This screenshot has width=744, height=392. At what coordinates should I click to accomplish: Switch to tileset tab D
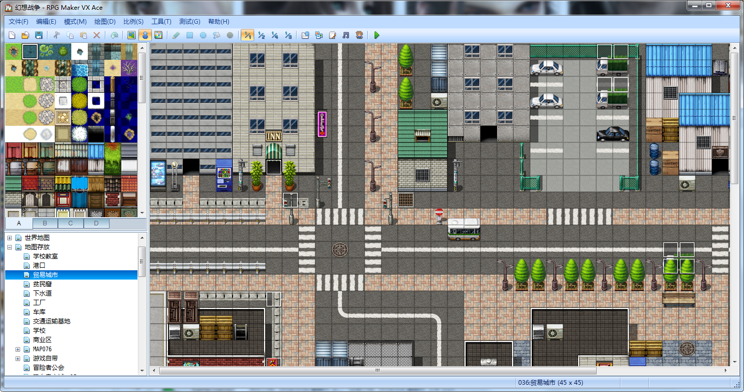pos(96,223)
